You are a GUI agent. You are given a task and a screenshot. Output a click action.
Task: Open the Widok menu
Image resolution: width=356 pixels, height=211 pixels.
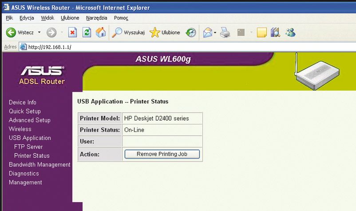[47, 18]
